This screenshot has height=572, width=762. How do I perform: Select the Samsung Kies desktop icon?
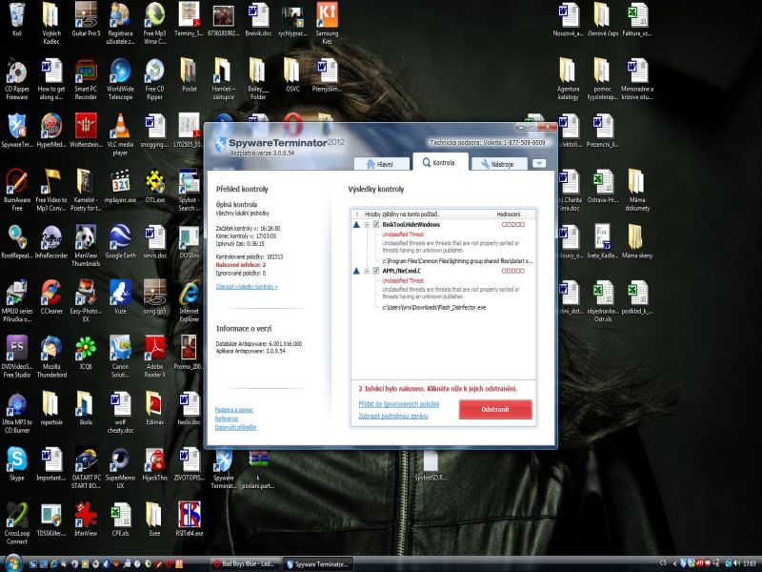(327, 23)
